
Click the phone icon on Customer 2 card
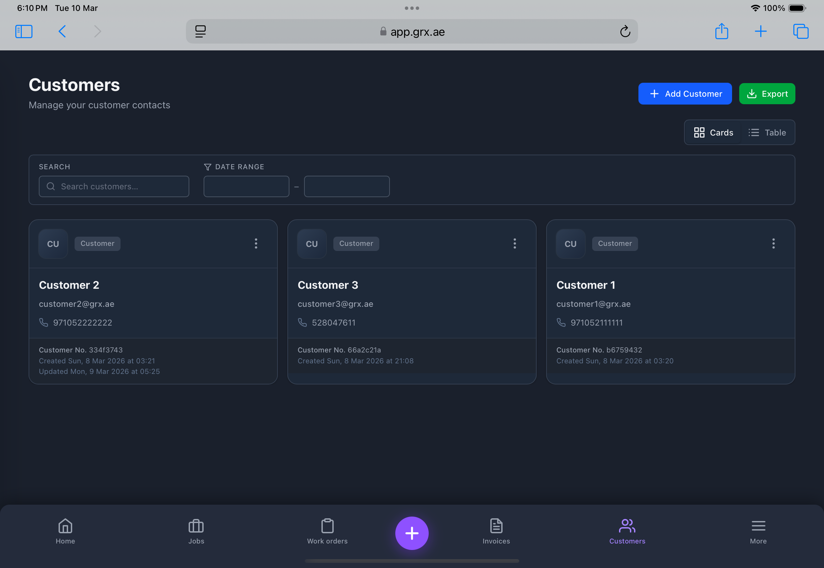(43, 322)
